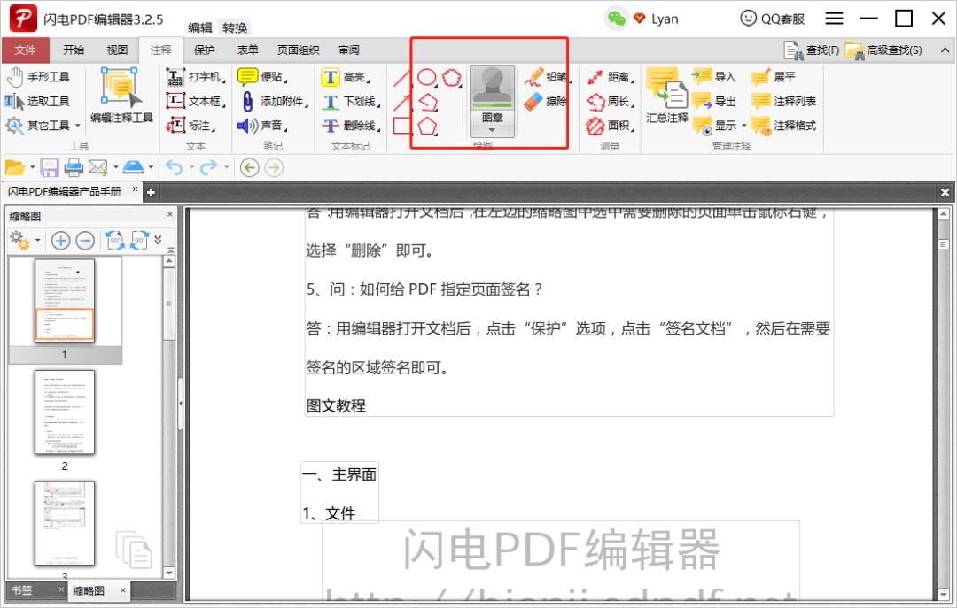
Task: Import annotations (导入)
Action: (x=714, y=77)
